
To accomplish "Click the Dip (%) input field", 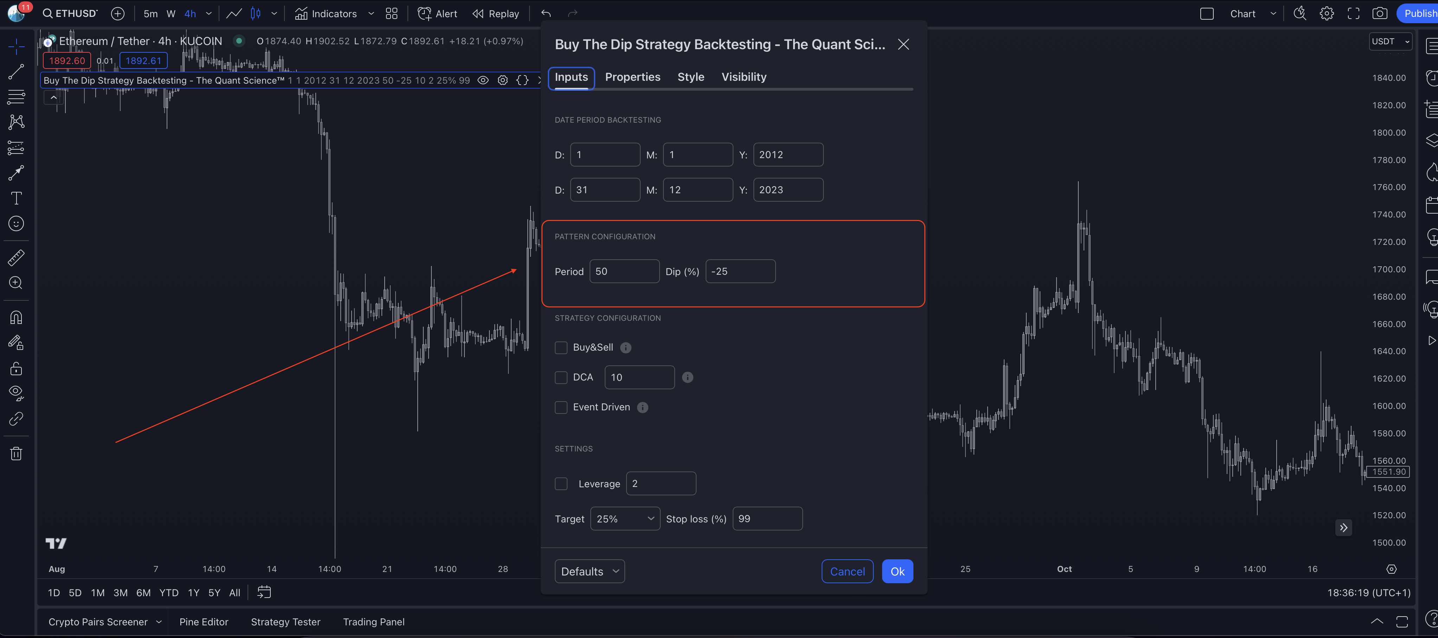I will [x=740, y=272].
